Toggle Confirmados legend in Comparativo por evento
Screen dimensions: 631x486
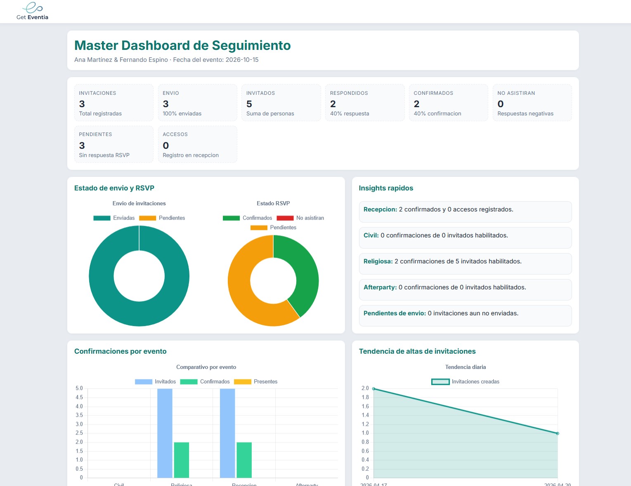[189, 382]
